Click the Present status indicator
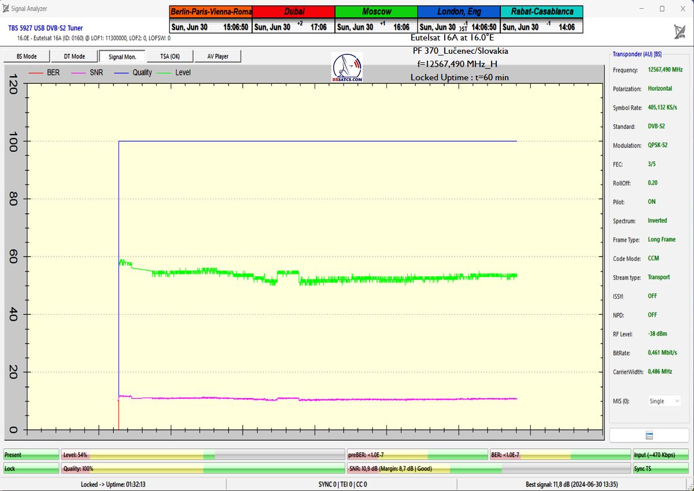Image resolution: width=694 pixels, height=491 pixels. [31, 455]
